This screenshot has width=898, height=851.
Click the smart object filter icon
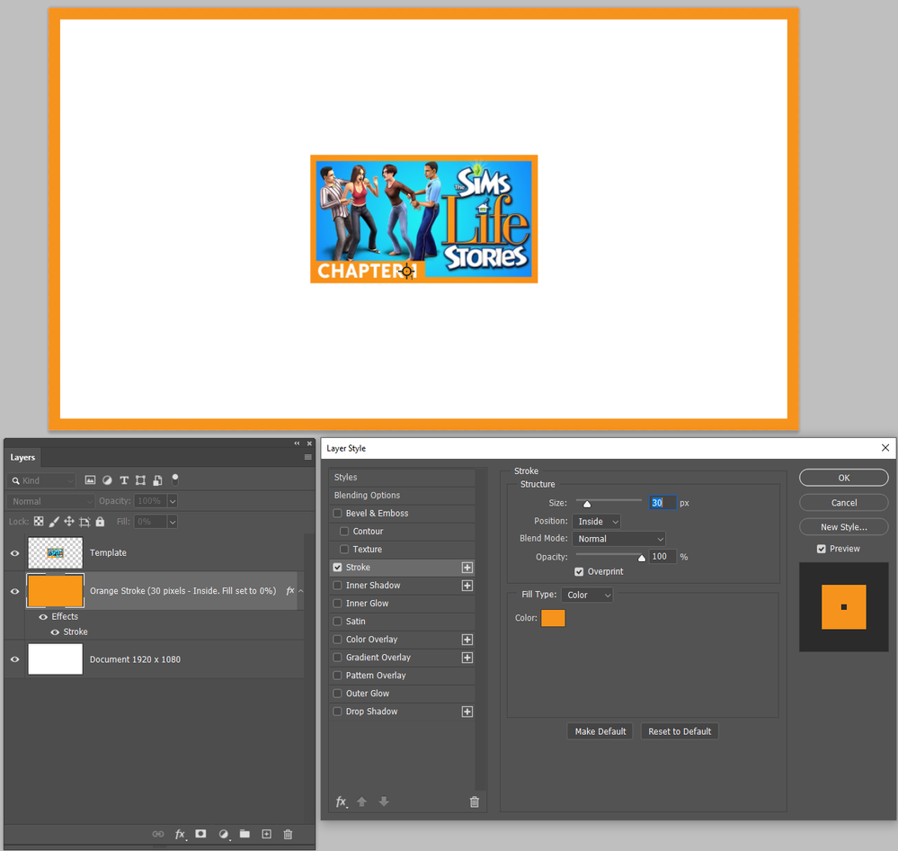(x=157, y=480)
